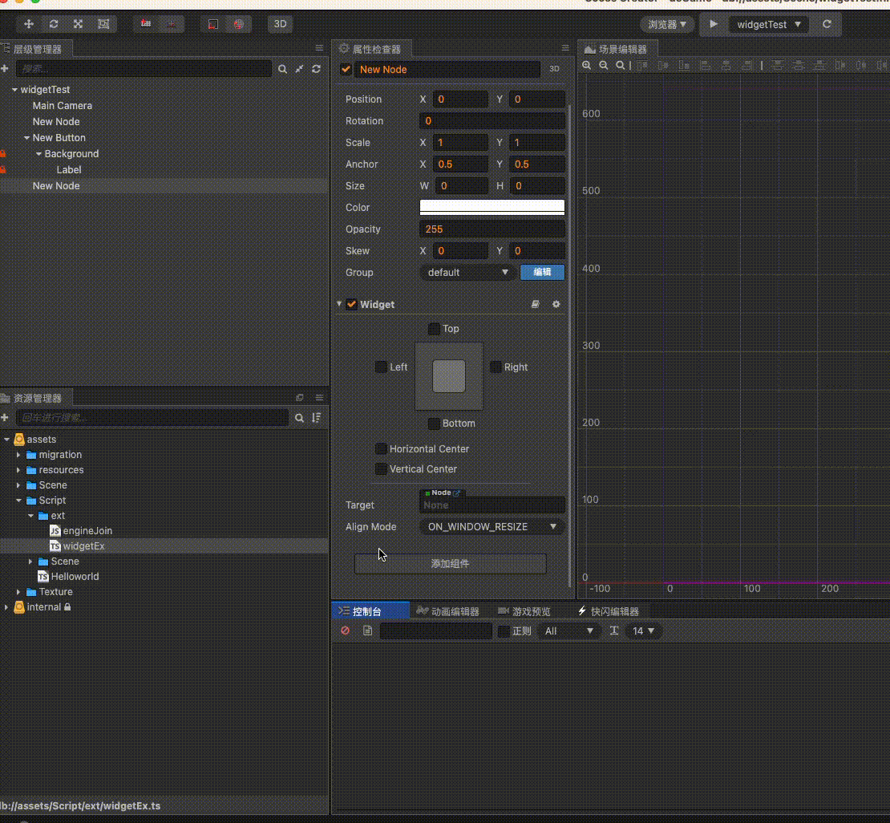Open Group default dropdown
This screenshot has width=890, height=823.
point(467,273)
